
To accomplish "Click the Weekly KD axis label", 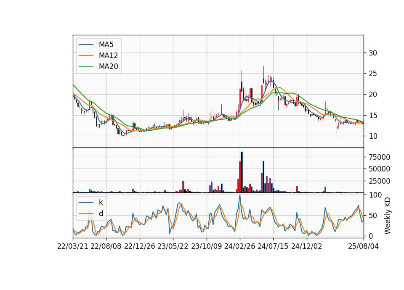I will (x=387, y=216).
